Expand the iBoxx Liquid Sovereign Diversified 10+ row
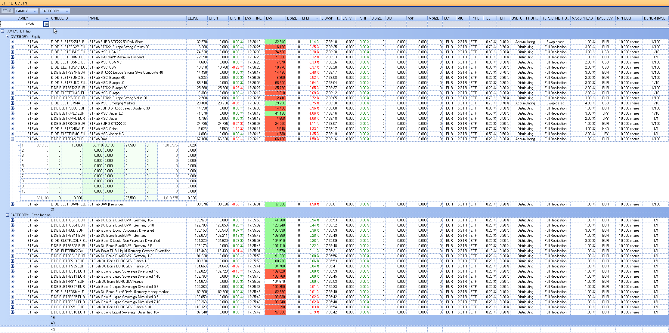The width and height of the screenshot is (669, 333). pos(13,312)
